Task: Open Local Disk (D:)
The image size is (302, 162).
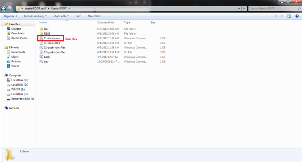Action: click(x=19, y=85)
